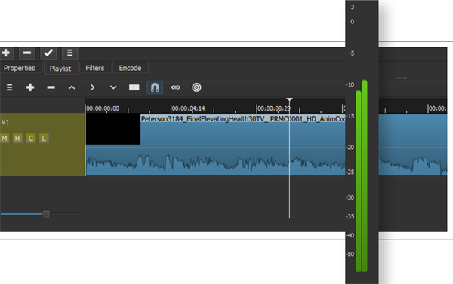Click the playlist update checkmark button
The height and width of the screenshot is (284, 453).
point(48,53)
